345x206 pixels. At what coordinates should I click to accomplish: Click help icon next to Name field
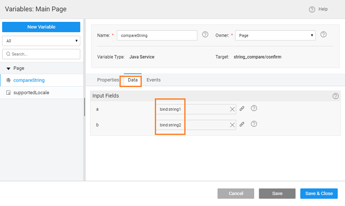tap(205, 35)
